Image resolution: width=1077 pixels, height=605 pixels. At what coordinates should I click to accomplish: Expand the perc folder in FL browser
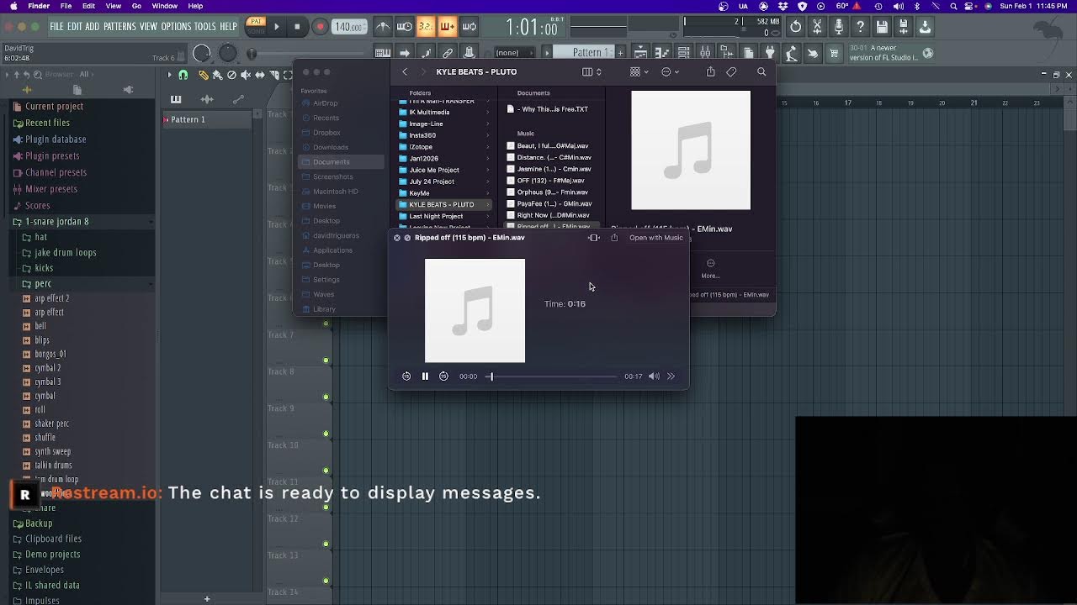coord(42,284)
